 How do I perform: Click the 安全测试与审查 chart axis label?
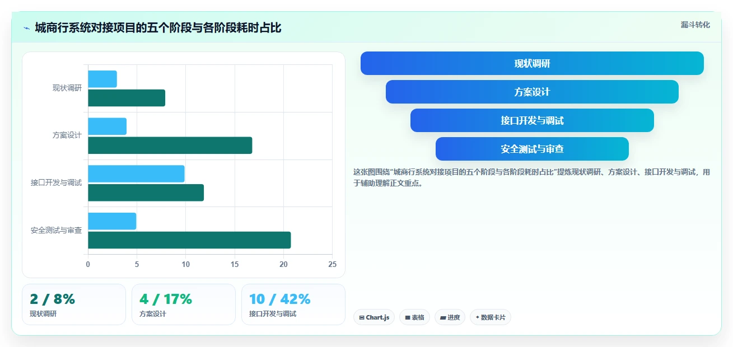coord(56,230)
